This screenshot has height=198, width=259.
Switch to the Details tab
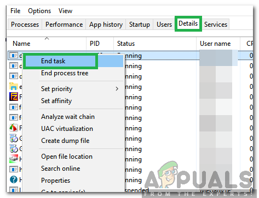[188, 23]
